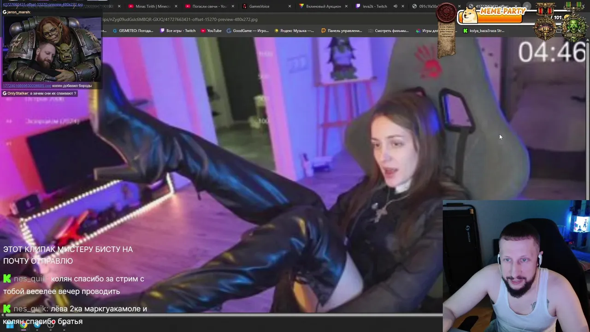The width and height of the screenshot is (590, 332).
Task: Click the YouTube icon on Погасли свечи tab
Action: pos(188,6)
